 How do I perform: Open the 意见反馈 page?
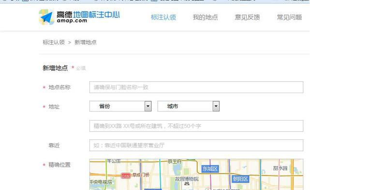pos(247,17)
